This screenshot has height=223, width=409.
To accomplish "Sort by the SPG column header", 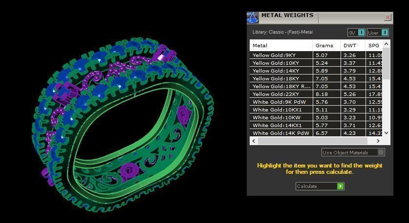I will point(374,45).
